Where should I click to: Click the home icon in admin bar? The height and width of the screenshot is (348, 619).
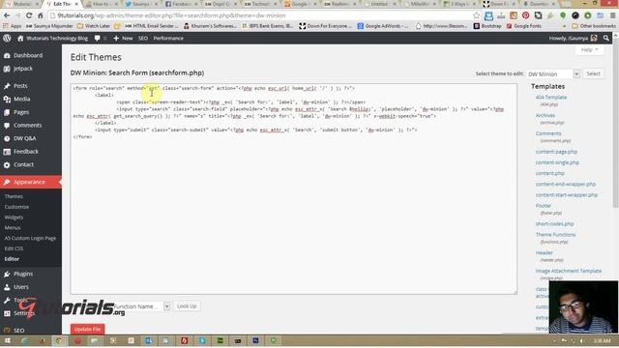click(20, 39)
